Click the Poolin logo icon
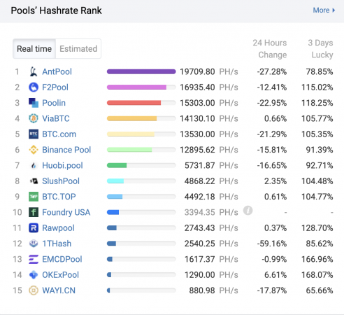This screenshot has width=344, height=315. 34,103
